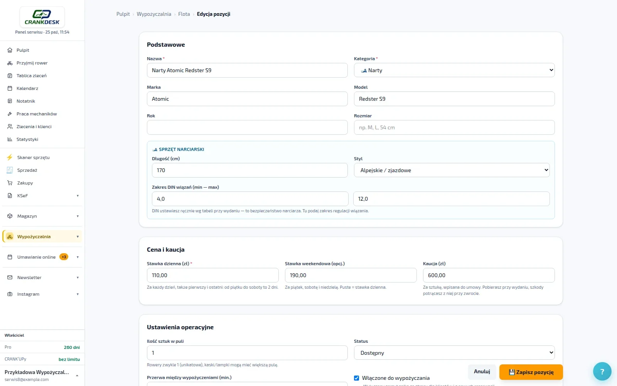The image size is (617, 386).
Task: Click the blue help question mark button
Action: [602, 372]
